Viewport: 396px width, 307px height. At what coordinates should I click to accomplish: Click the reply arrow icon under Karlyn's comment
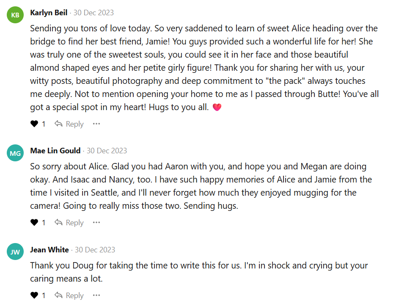tap(58, 124)
